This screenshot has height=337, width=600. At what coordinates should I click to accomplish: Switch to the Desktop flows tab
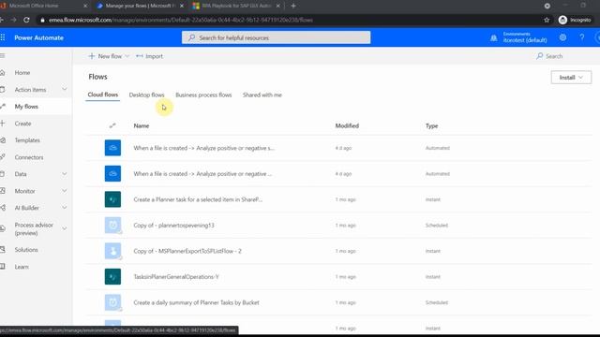pyautogui.click(x=146, y=95)
